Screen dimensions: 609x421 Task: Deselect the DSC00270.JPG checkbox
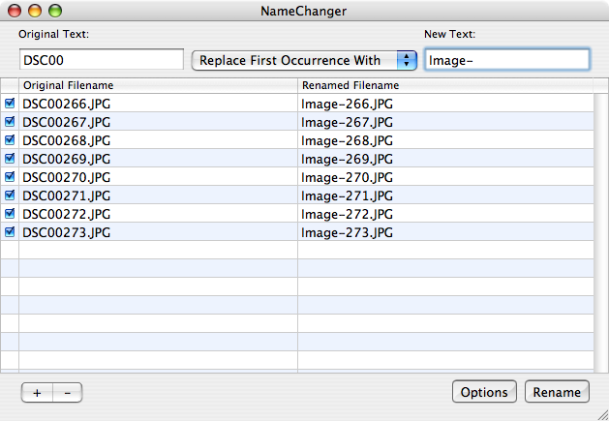(10, 177)
